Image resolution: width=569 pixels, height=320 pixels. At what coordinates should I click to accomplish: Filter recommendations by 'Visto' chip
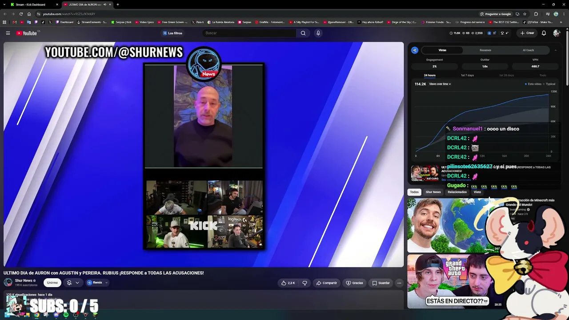pyautogui.click(x=477, y=192)
